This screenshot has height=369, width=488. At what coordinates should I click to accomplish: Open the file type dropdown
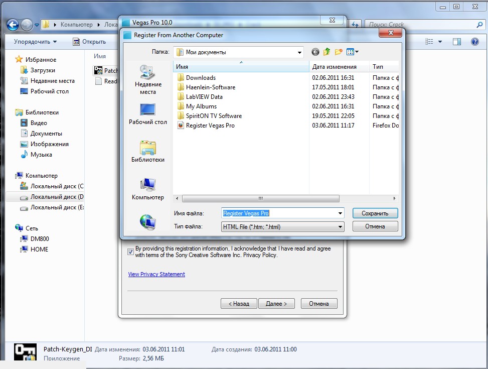coord(340,227)
